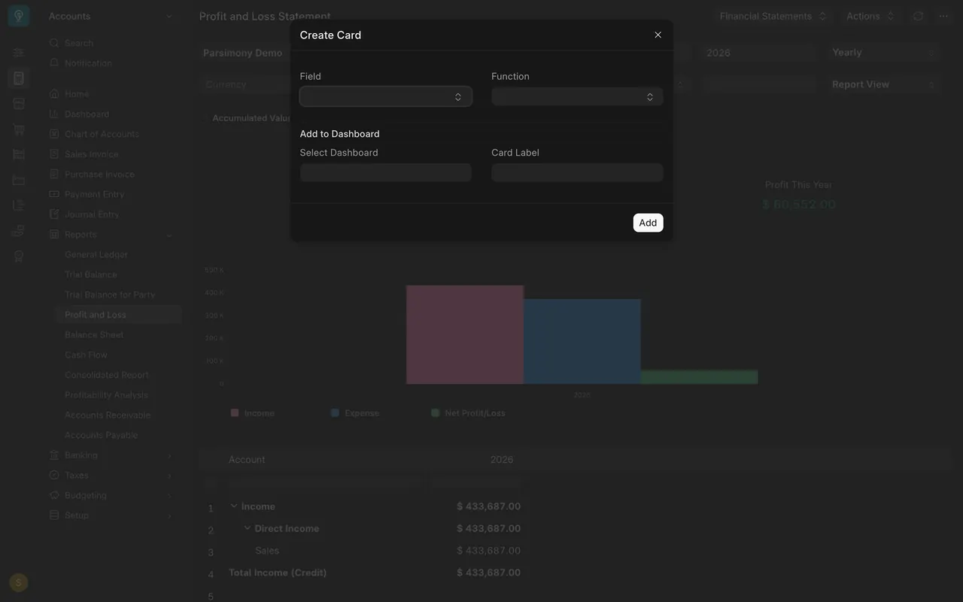Screen dimensions: 963x602
Task: Open Dashboard from the sidebar
Action: pos(79,114)
